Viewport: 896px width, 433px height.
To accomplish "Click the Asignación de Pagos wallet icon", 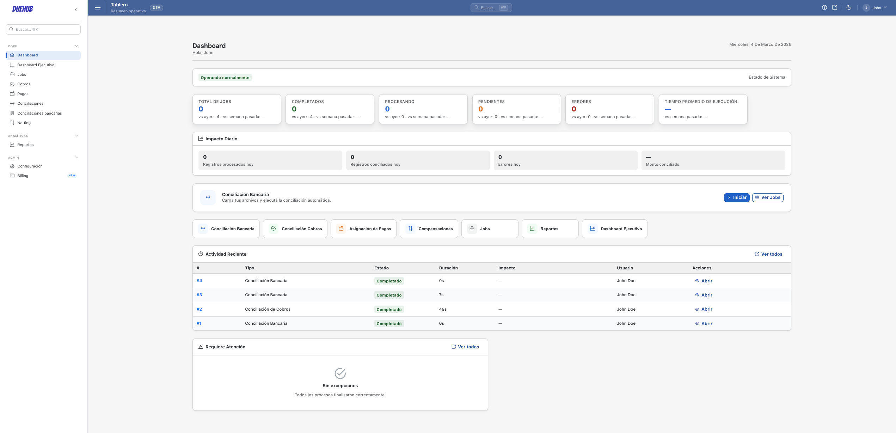I will pyautogui.click(x=341, y=228).
